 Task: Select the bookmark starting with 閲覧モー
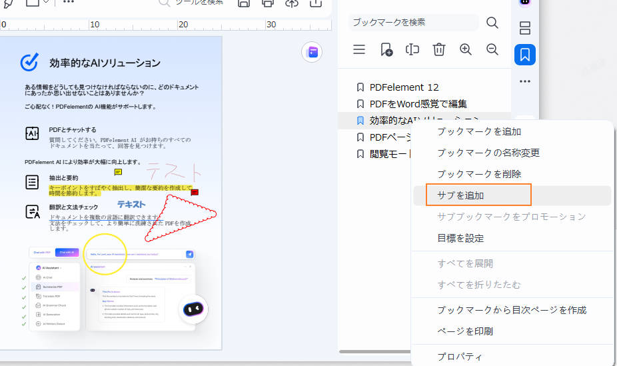(390, 154)
